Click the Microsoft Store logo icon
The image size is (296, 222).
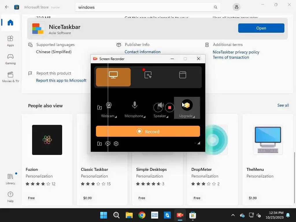pos(16,7)
